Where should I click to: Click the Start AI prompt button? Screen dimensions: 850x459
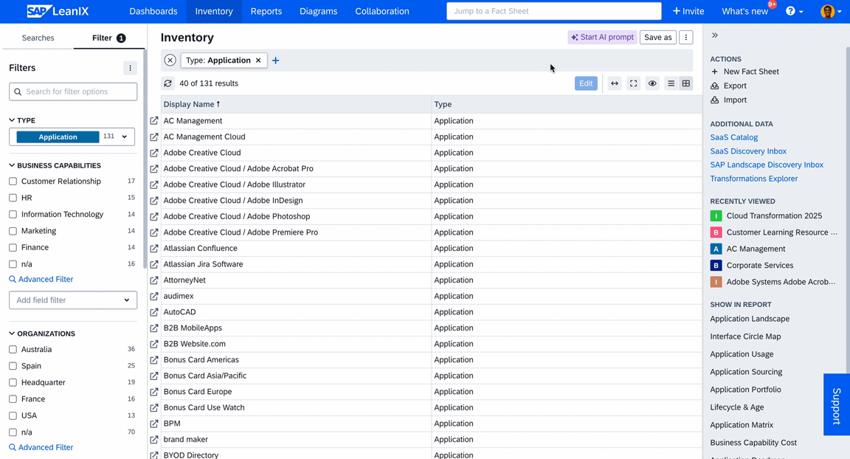click(602, 38)
